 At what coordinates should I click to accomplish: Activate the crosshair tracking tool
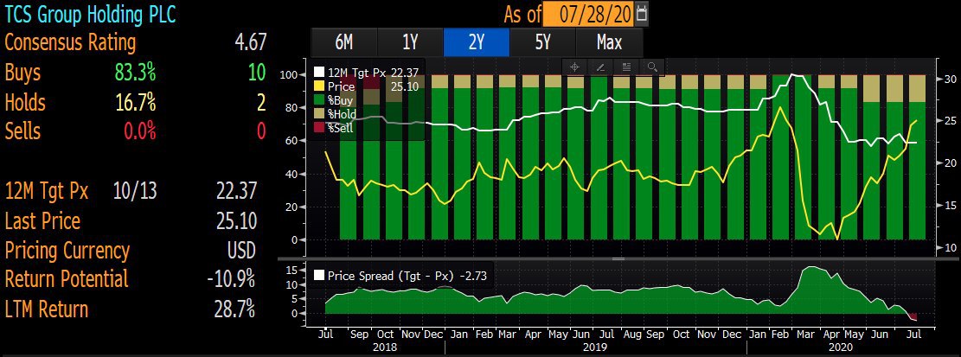click(x=575, y=67)
